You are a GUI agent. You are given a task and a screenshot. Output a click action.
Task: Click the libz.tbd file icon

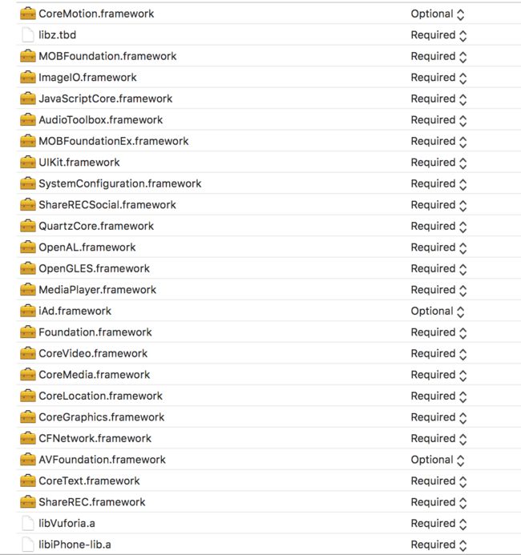(x=28, y=35)
